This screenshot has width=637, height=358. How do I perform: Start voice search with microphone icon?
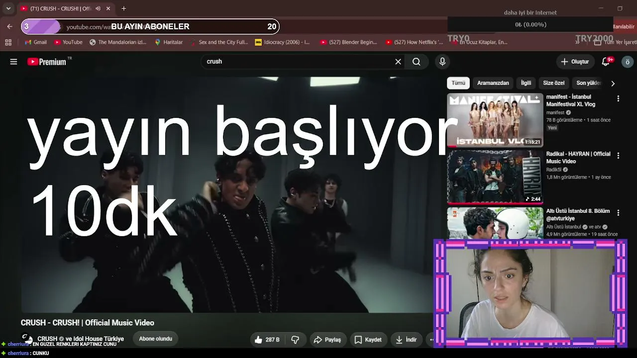coord(442,62)
